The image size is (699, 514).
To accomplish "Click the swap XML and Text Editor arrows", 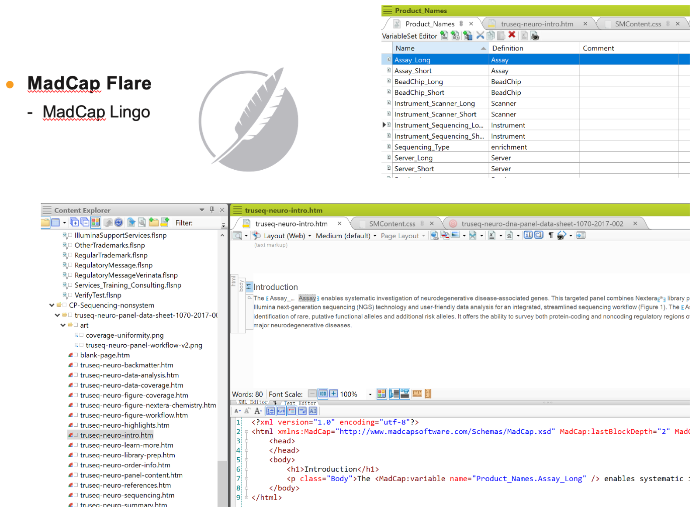I will 275,403.
